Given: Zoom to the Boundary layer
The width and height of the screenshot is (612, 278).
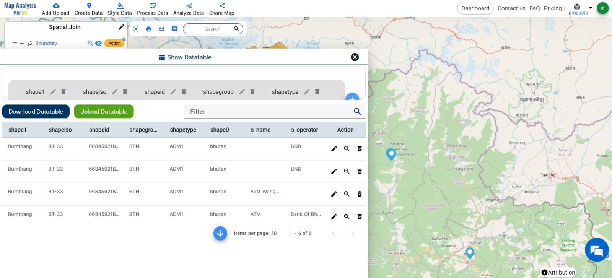Looking at the screenshot, I should [x=90, y=43].
